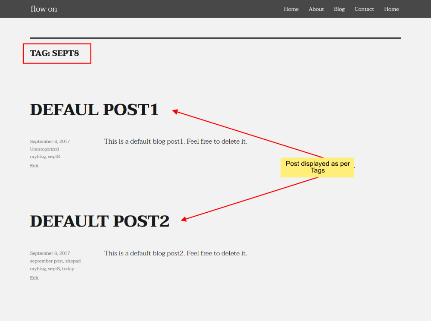
Task: Click the date under DEFAUL POST1
Action: coord(50,142)
